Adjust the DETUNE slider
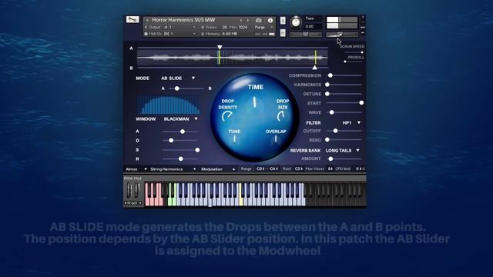This screenshot has width=493, height=277. [x=344, y=94]
